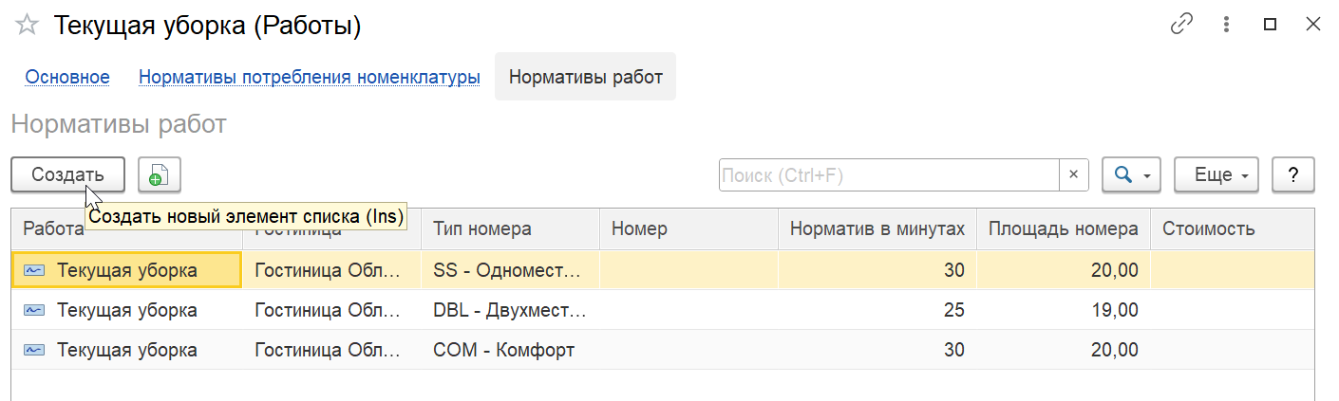Open help with the ? button

(x=1292, y=175)
